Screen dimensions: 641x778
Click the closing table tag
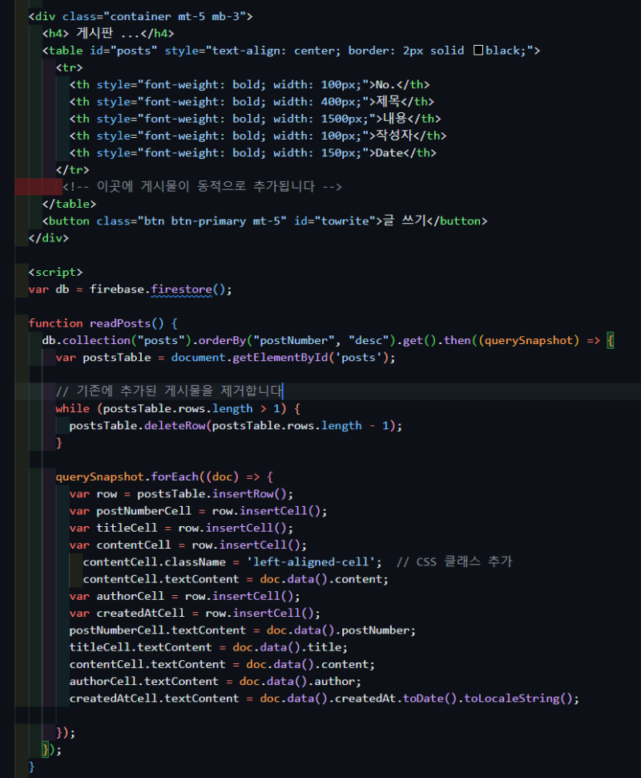point(69,204)
